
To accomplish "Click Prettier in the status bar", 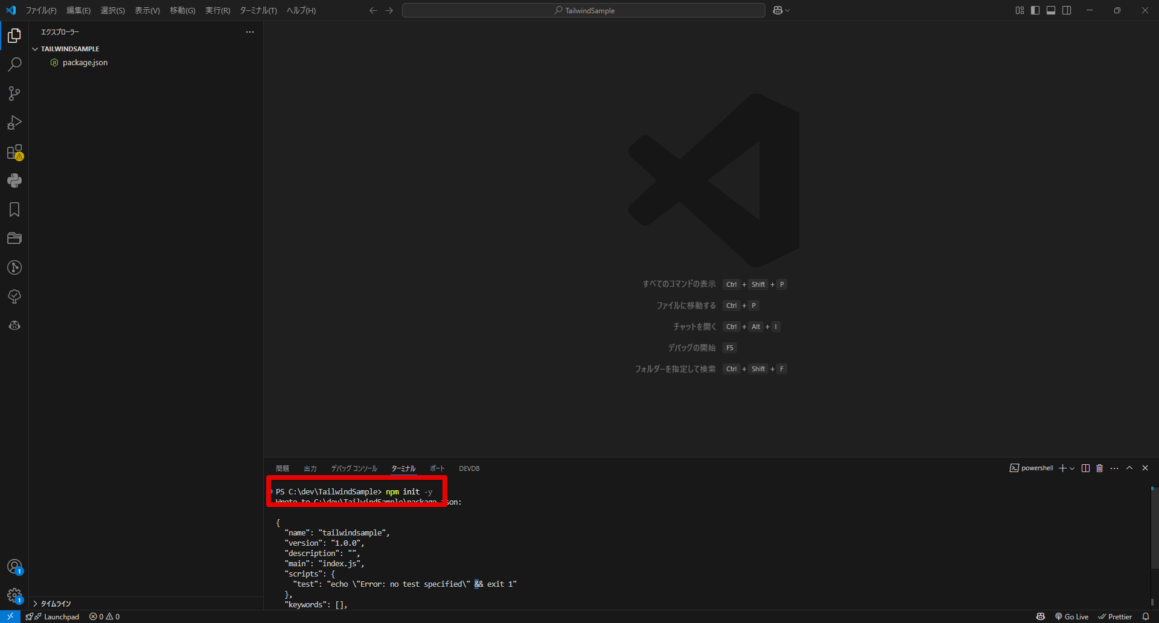I will click(1115, 616).
